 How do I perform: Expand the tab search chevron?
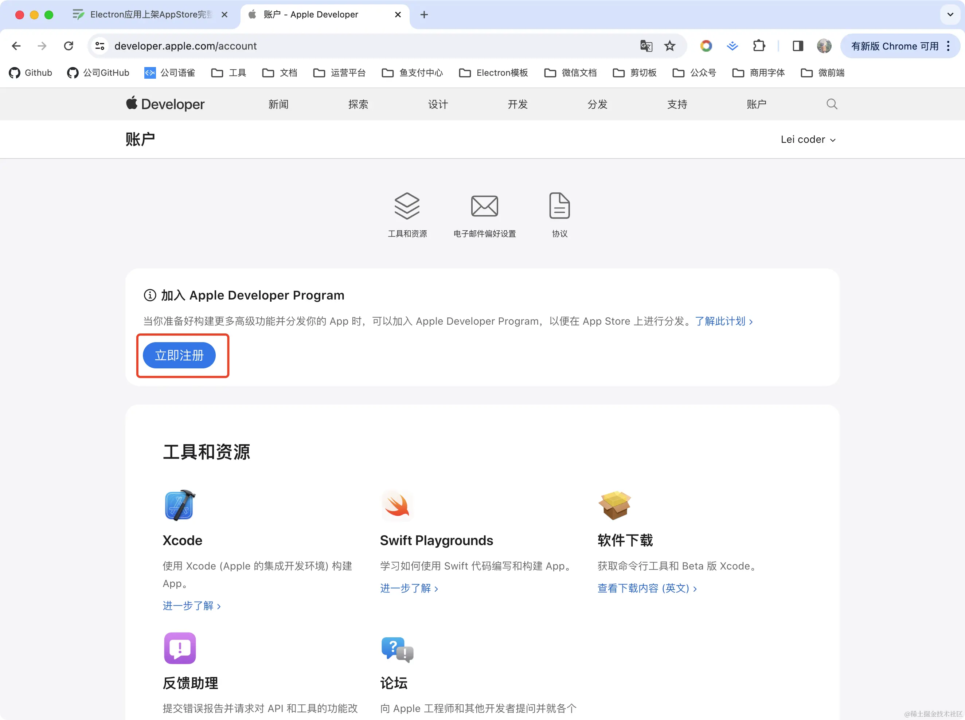(x=950, y=14)
